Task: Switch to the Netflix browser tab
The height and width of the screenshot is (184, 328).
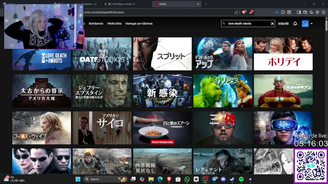Action: click(177, 4)
